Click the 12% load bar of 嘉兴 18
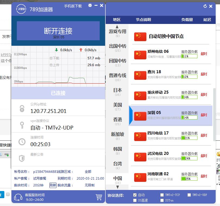This screenshot has height=206, width=220. (x=189, y=77)
